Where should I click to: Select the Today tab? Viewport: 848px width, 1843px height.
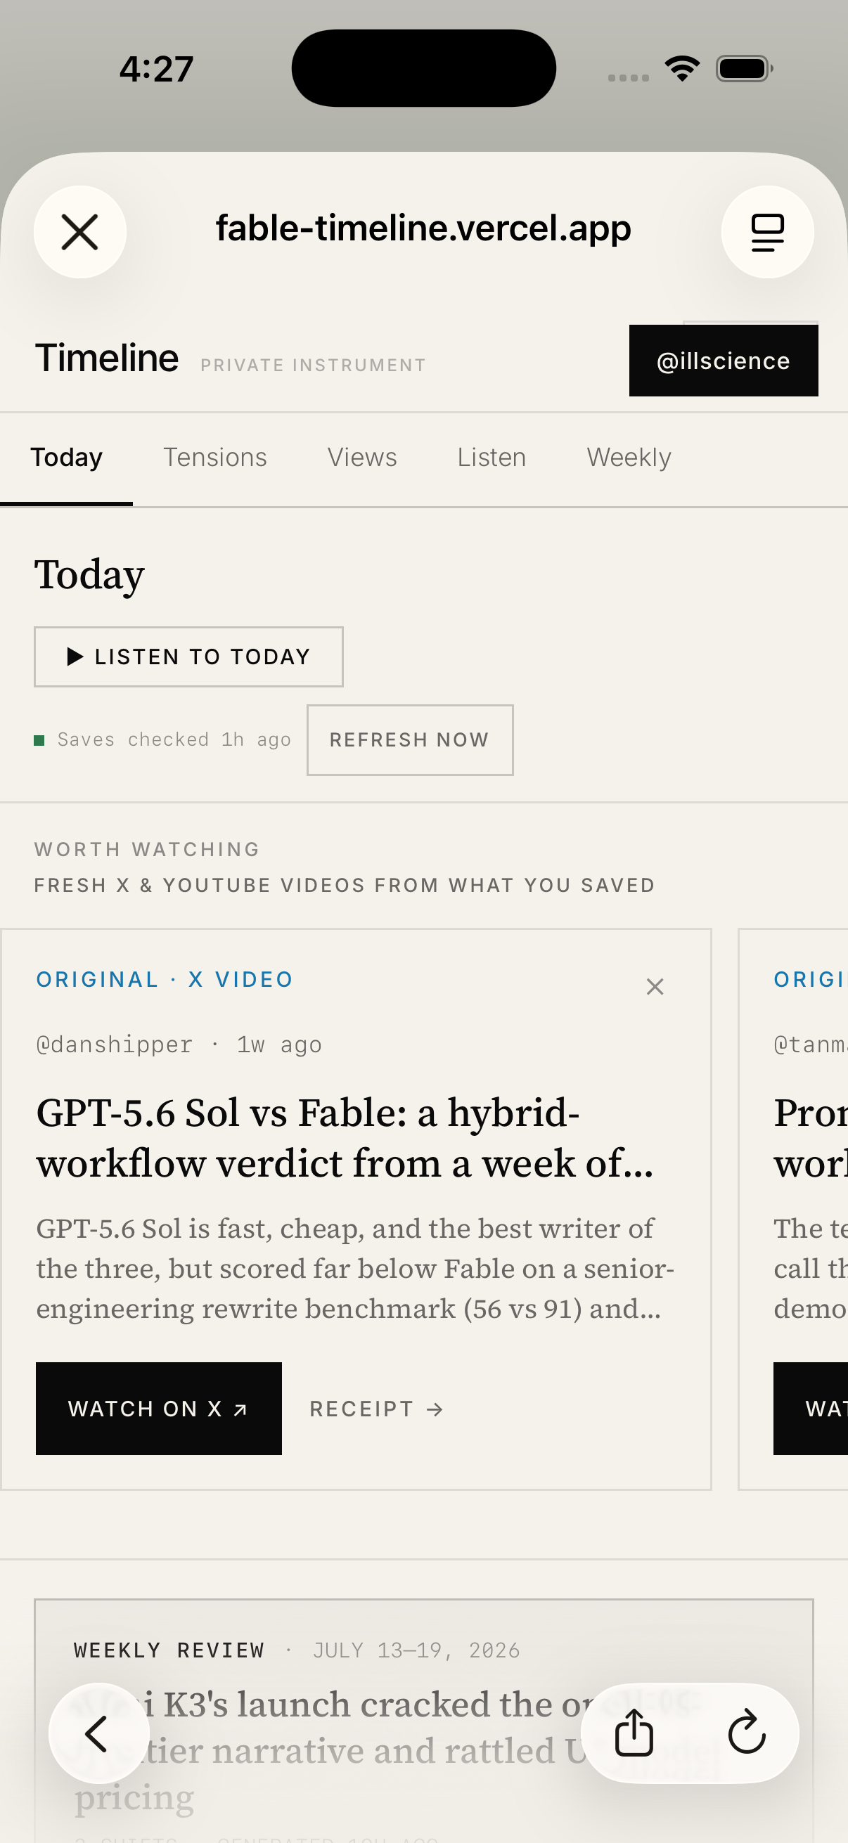67,457
